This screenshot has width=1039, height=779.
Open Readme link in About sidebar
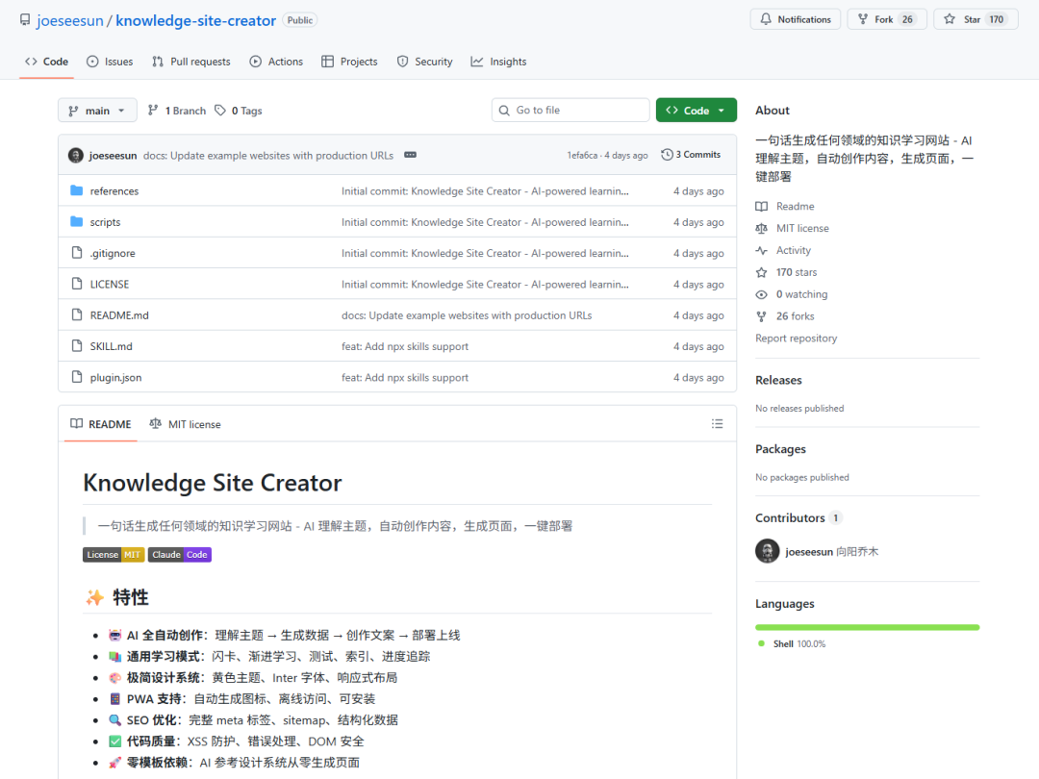[785, 207]
